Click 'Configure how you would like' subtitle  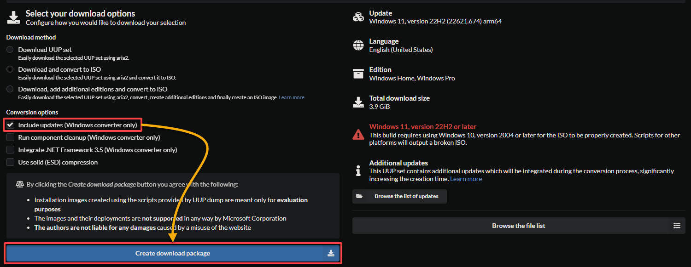pyautogui.click(x=106, y=23)
